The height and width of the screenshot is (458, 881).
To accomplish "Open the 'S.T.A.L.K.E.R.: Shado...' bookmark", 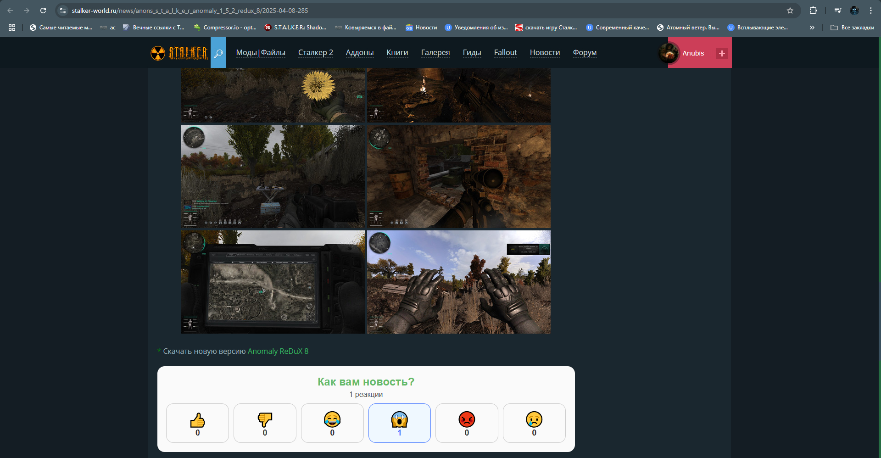I will tap(296, 28).
